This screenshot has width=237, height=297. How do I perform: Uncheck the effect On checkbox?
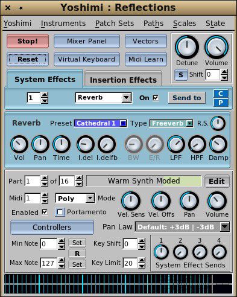click(x=156, y=98)
